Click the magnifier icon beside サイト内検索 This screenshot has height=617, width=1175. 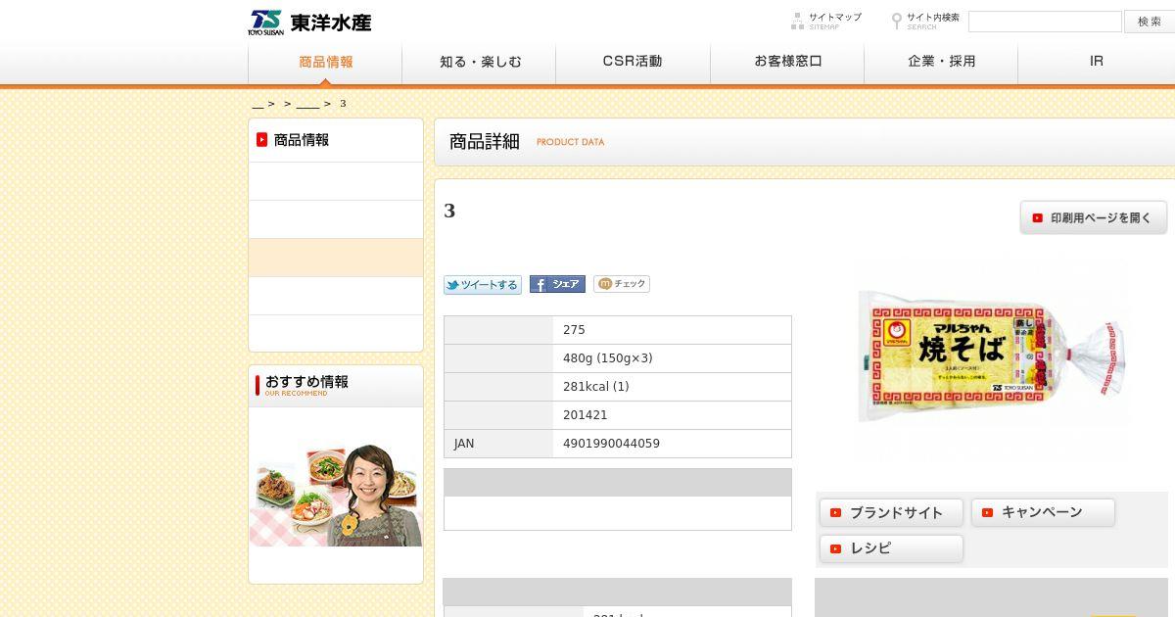[896, 21]
